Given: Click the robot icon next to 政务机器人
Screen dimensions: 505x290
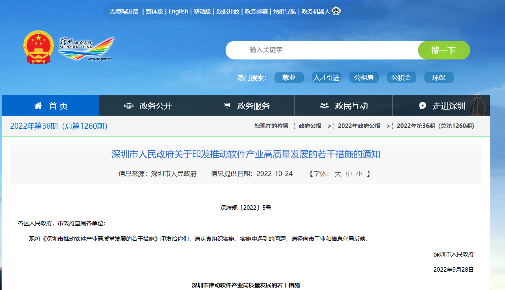Looking at the screenshot, I should point(336,11).
